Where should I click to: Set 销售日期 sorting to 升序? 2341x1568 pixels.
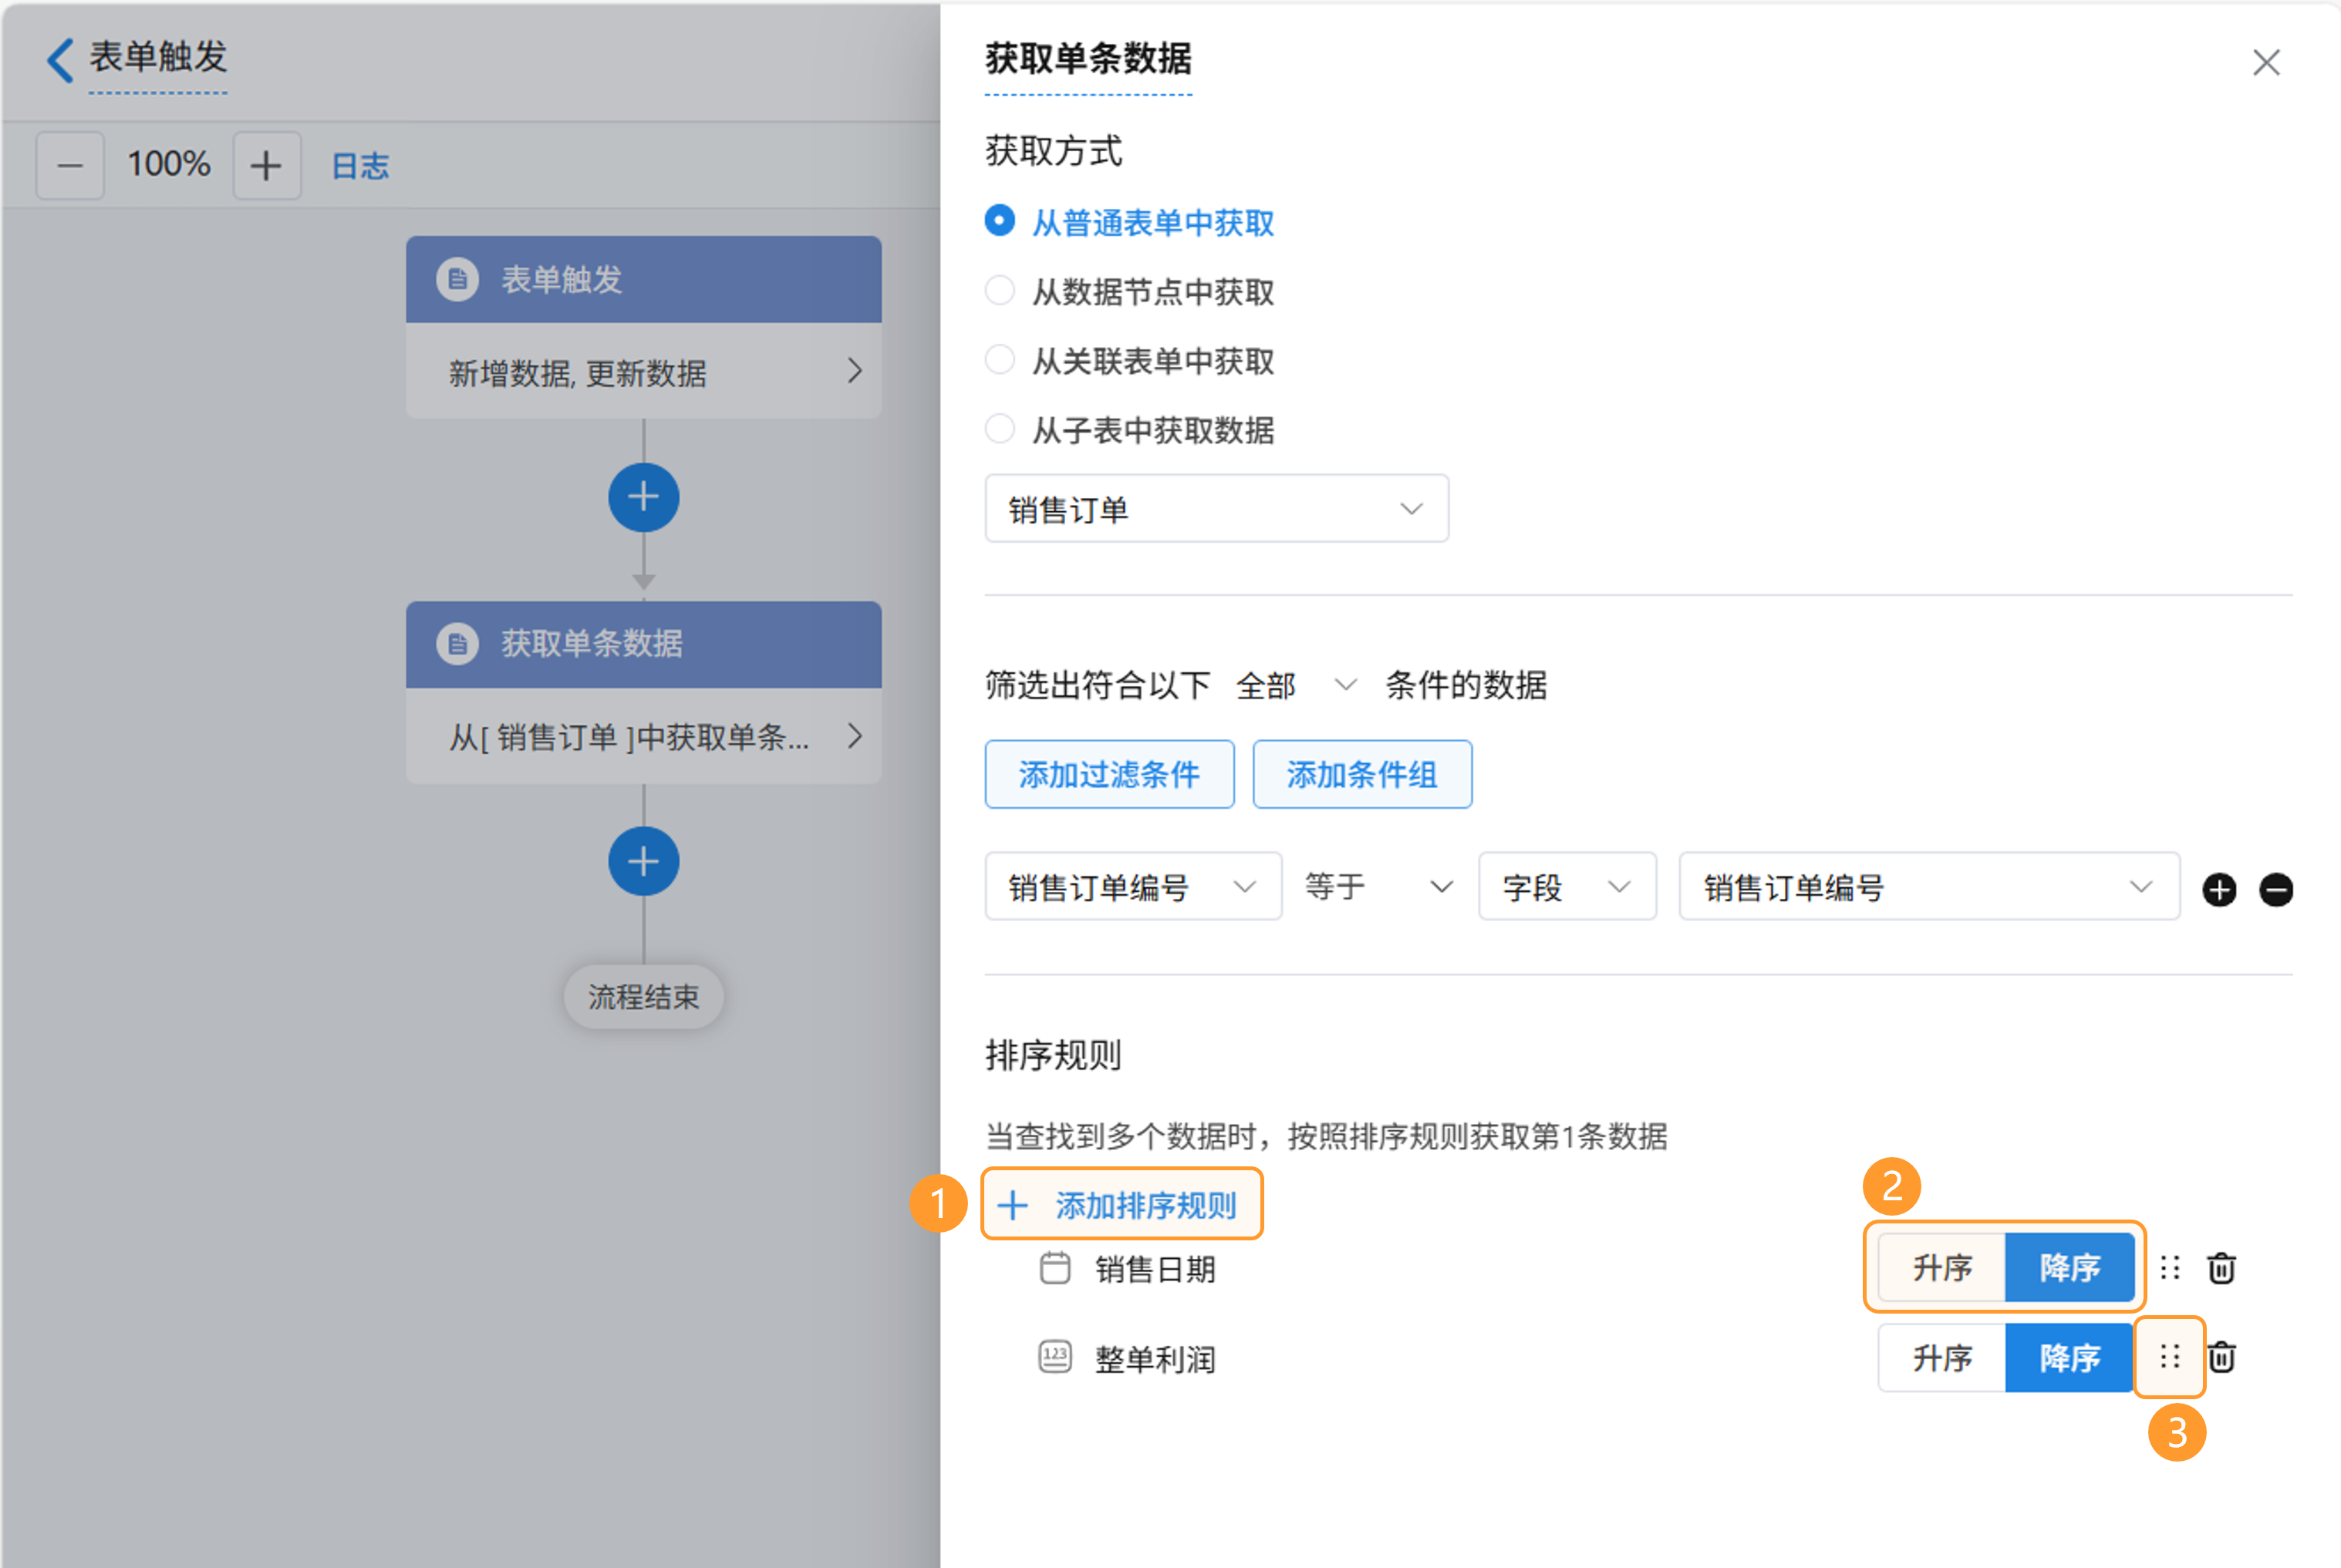click(x=1941, y=1268)
